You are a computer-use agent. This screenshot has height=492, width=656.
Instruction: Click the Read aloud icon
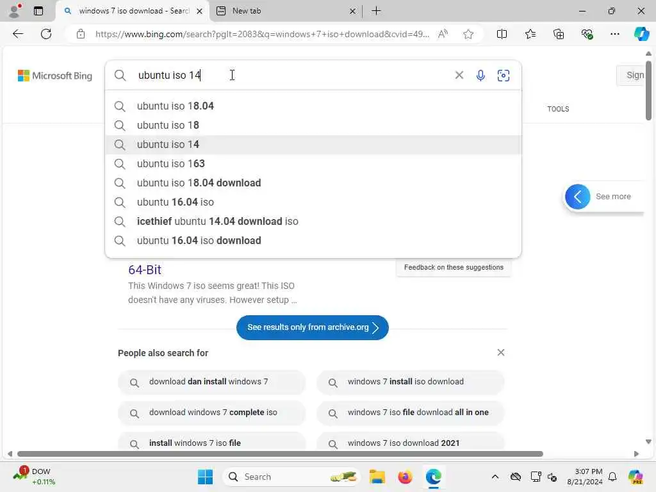pos(443,34)
